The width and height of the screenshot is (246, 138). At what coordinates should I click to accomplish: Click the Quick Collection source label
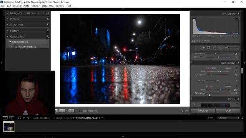pyautogui.click(x=42, y=118)
